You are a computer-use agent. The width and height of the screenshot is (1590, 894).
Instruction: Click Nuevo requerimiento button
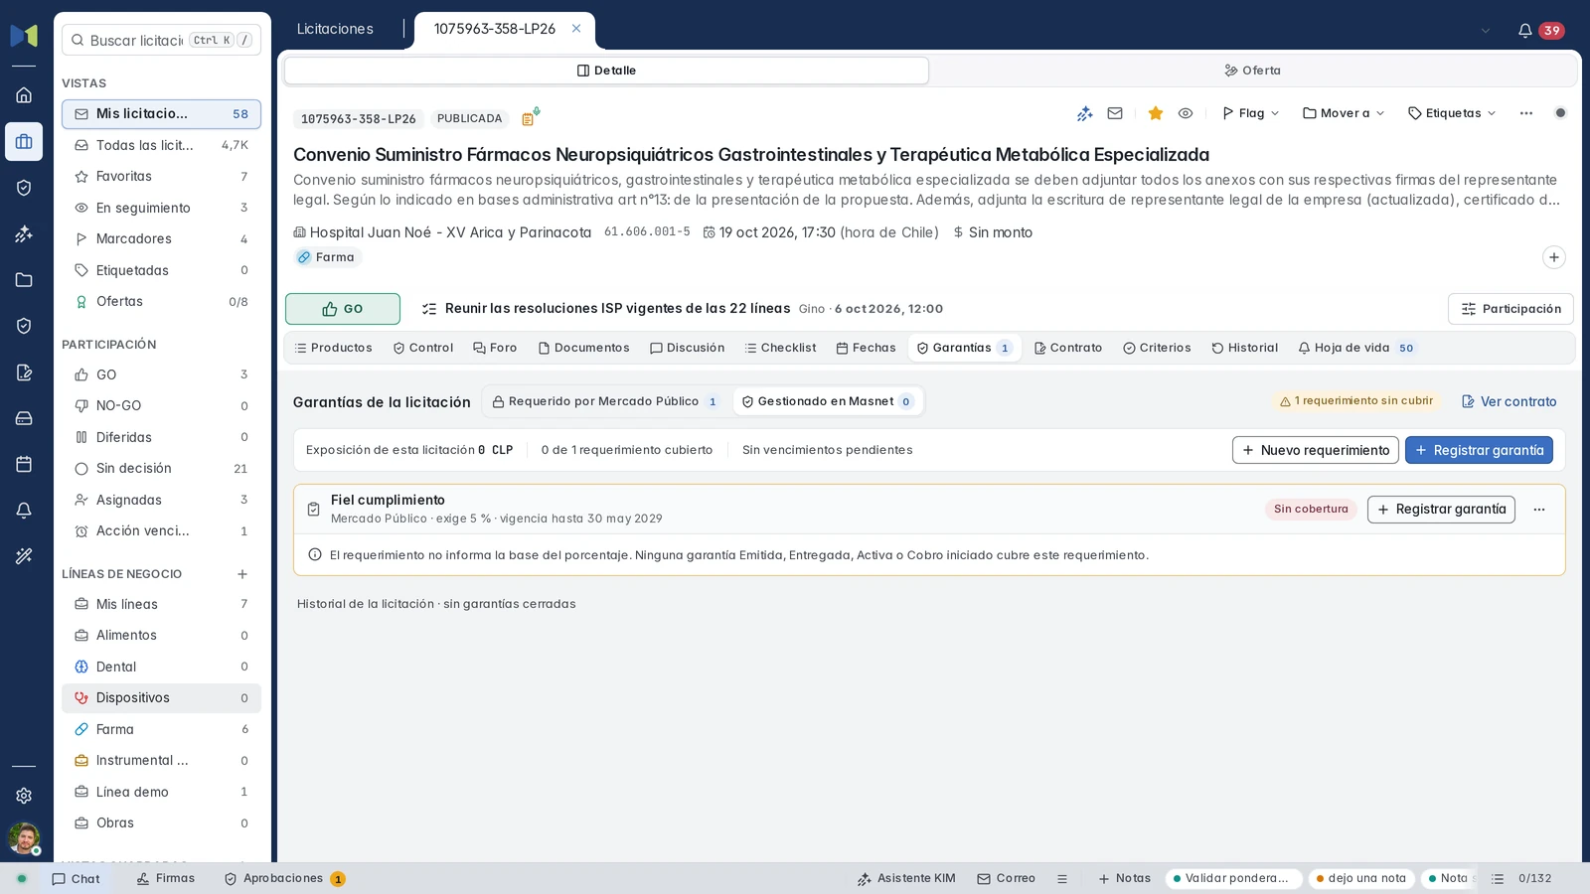[1316, 450]
